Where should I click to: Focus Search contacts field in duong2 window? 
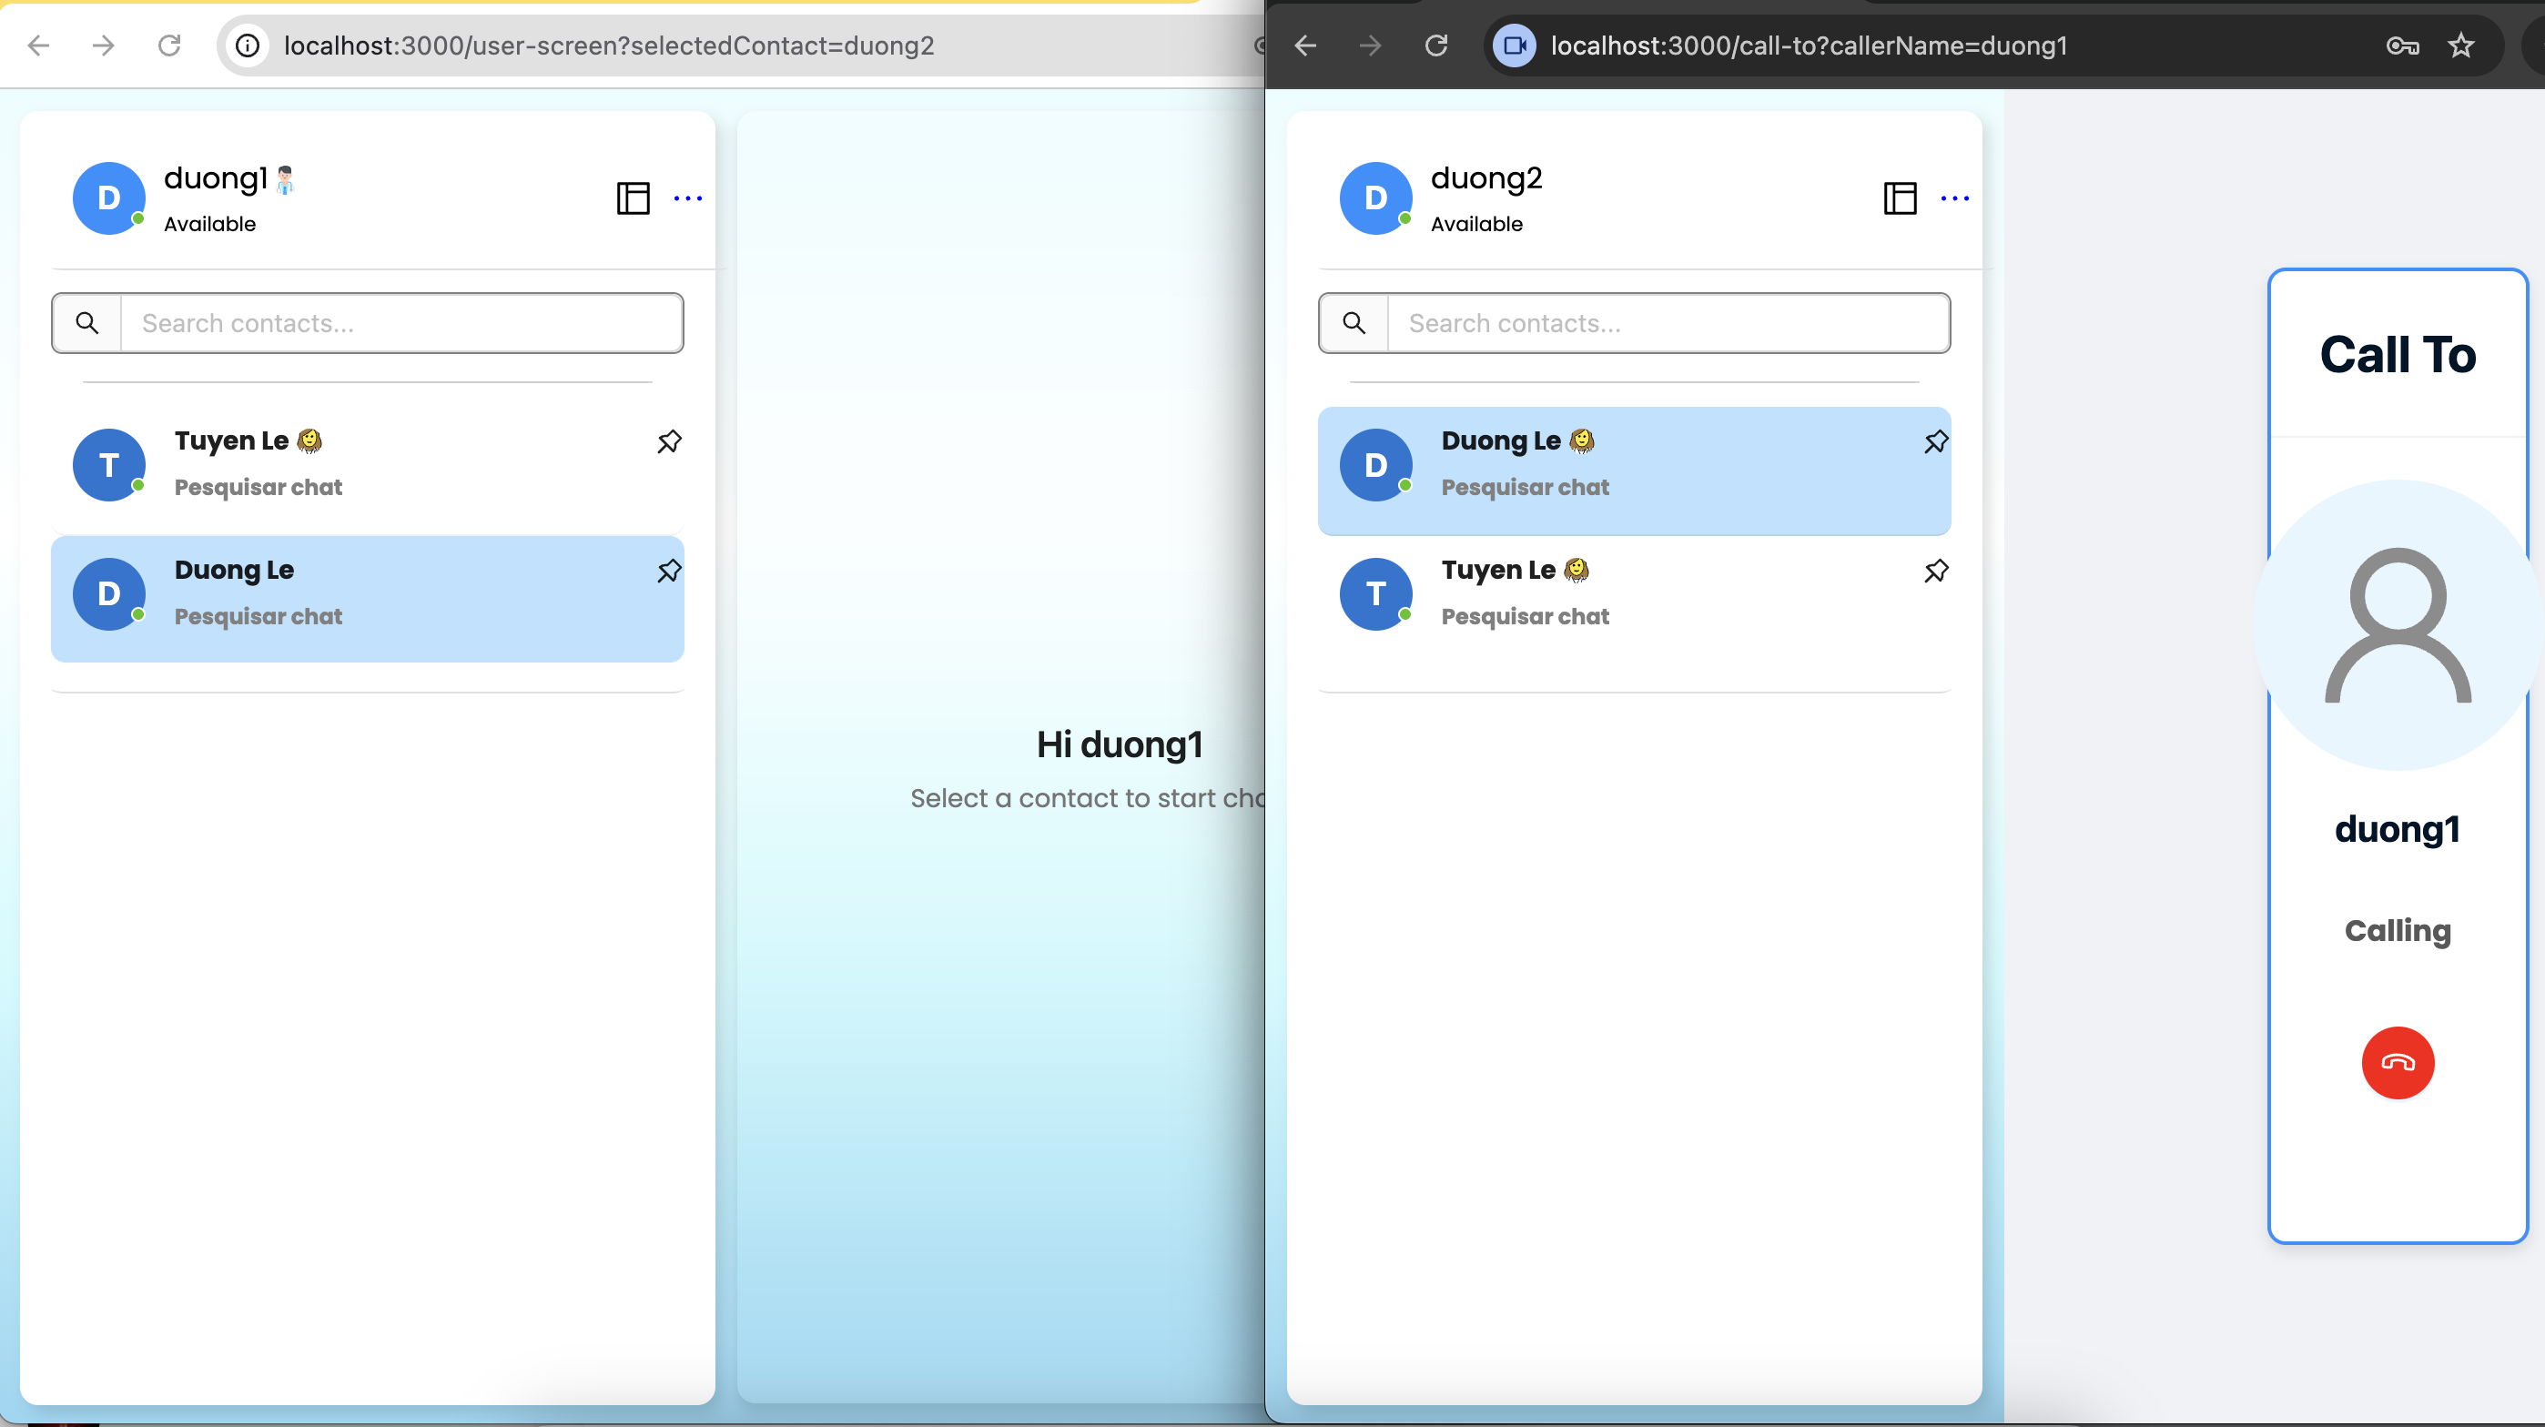1668,323
